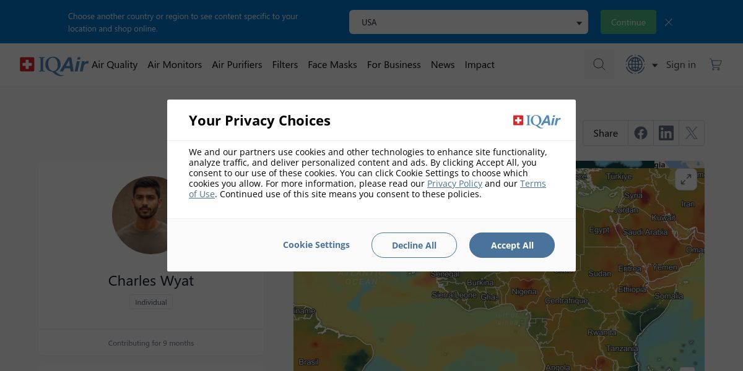The image size is (743, 371).
Task: Click the search magnifier icon
Action: (599, 64)
